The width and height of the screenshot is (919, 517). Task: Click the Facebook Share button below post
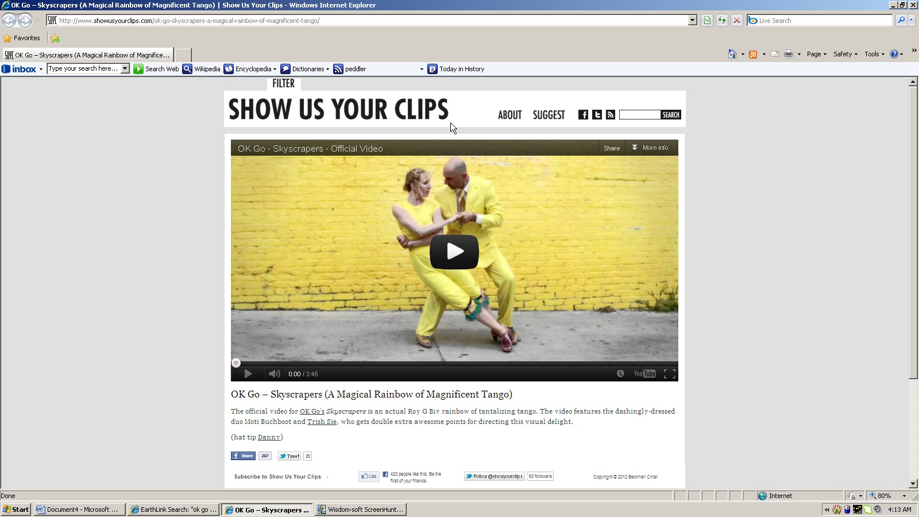tap(243, 456)
